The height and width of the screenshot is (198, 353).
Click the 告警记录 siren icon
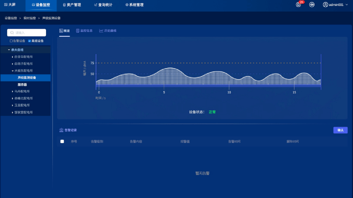61,130
